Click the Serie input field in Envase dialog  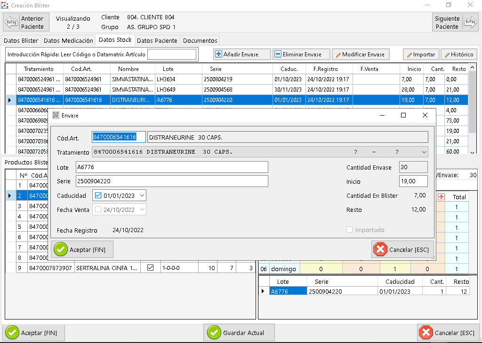(x=172, y=181)
